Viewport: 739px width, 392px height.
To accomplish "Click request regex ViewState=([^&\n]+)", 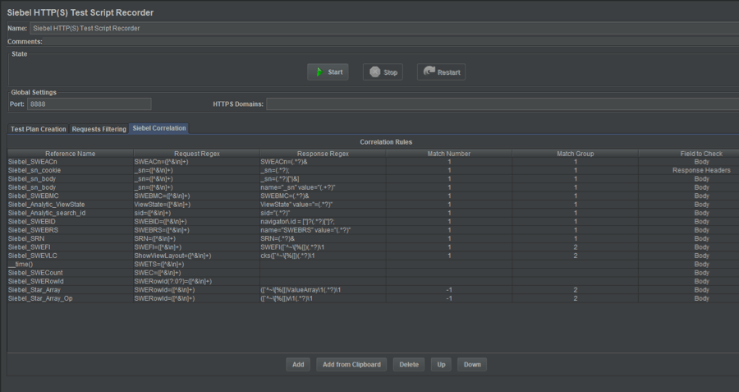I will (x=196, y=205).
